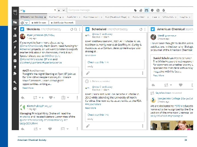This screenshot has height=147, width=197.
Task: Open Mentions stream options menu
Action: tap(80, 29)
